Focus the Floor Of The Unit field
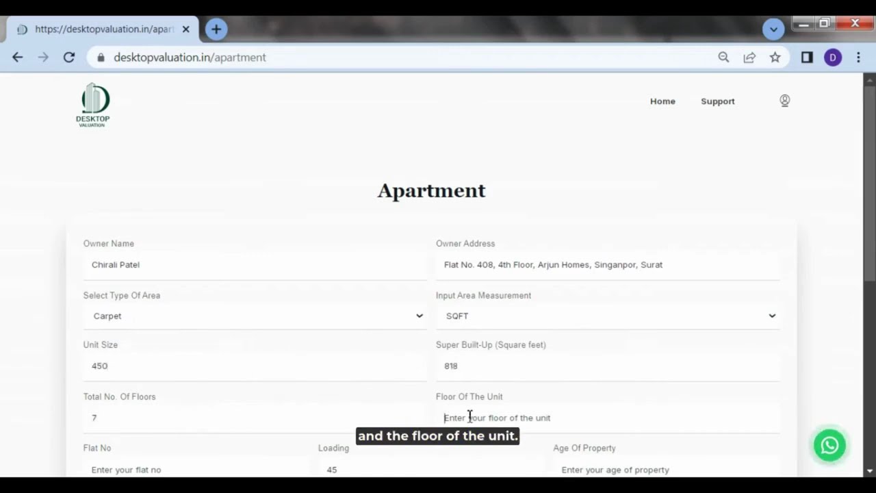876x493 pixels. pos(608,418)
